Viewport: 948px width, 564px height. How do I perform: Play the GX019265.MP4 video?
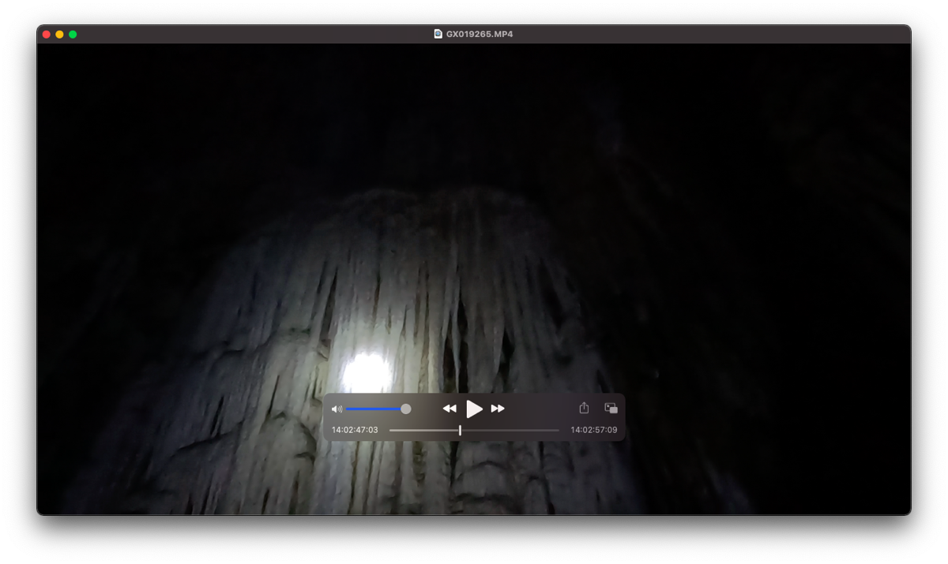474,409
